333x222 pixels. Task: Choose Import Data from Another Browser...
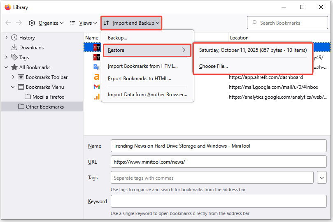click(147, 95)
